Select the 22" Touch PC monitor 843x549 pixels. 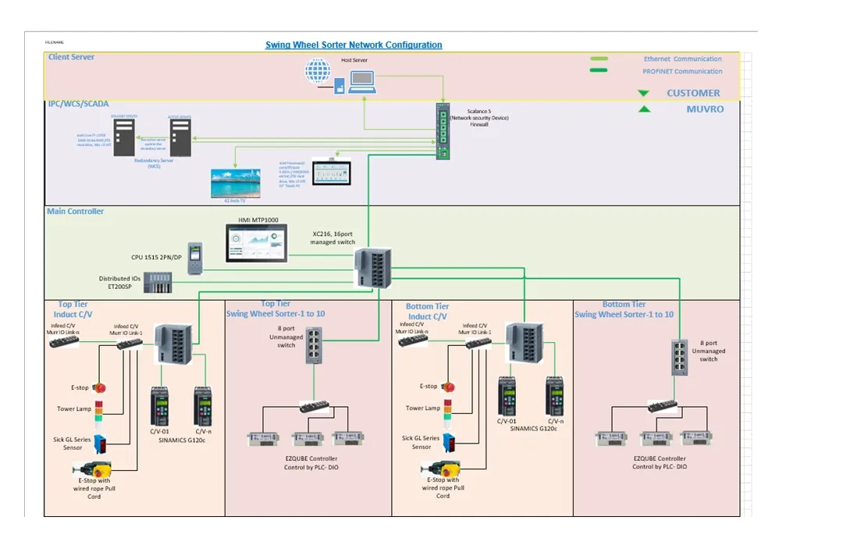pos(332,173)
